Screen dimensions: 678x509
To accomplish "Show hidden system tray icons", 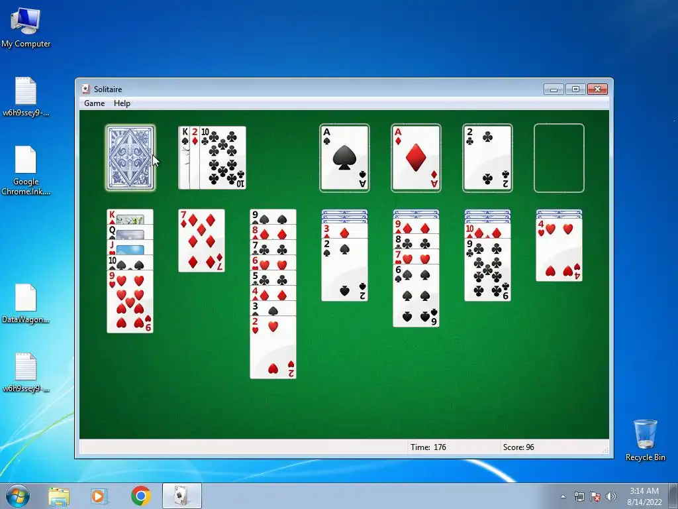I will 563,496.
